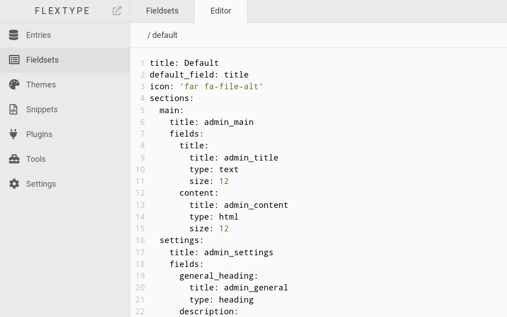This screenshot has height=317, width=507.
Task: Click the 'general_heading:' line
Action: [219, 276]
